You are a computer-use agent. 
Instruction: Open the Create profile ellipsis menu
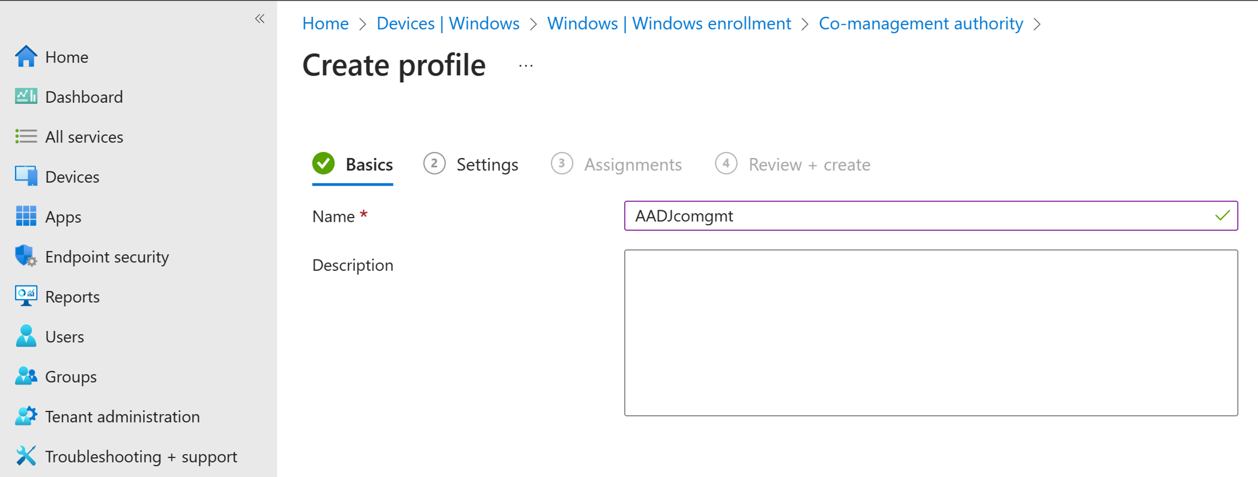point(526,65)
